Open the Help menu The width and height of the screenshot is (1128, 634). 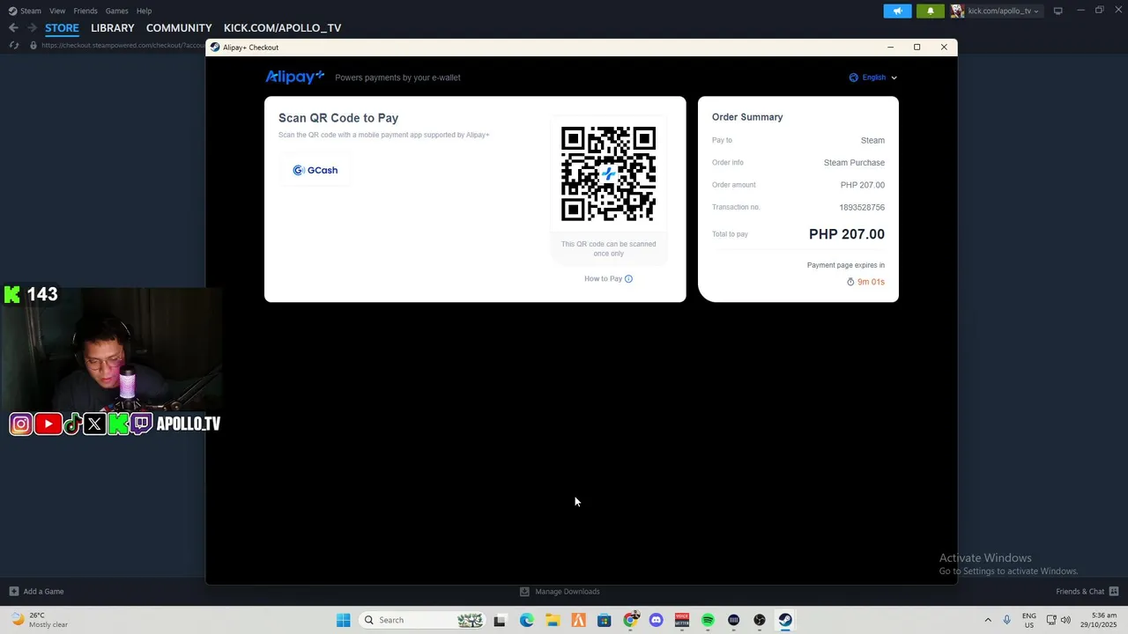144,11
